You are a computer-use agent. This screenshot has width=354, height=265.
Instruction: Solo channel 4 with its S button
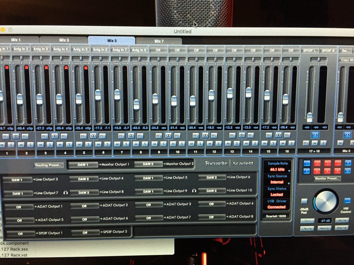[69, 144]
